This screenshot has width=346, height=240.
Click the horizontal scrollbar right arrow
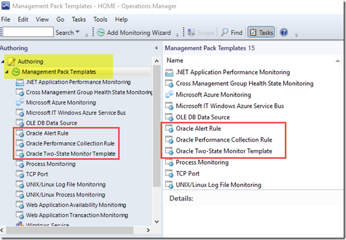point(148,230)
